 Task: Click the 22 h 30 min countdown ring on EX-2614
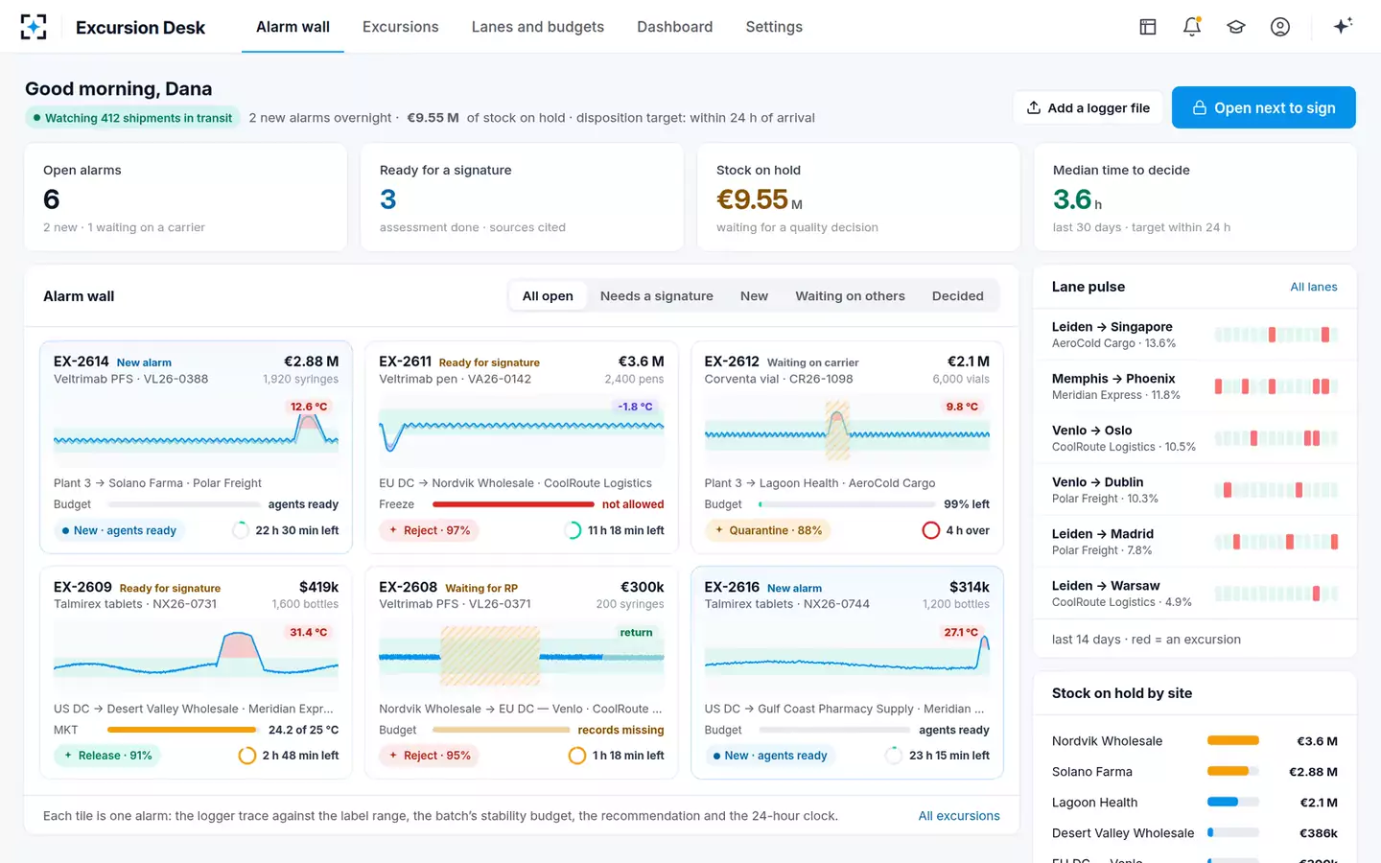tap(241, 530)
